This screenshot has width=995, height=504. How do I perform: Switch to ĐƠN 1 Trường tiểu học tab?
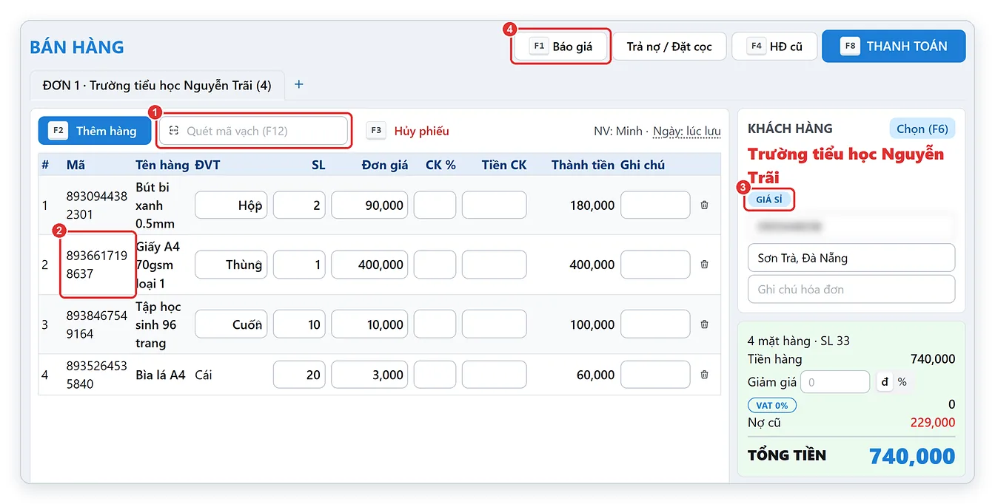coord(157,85)
